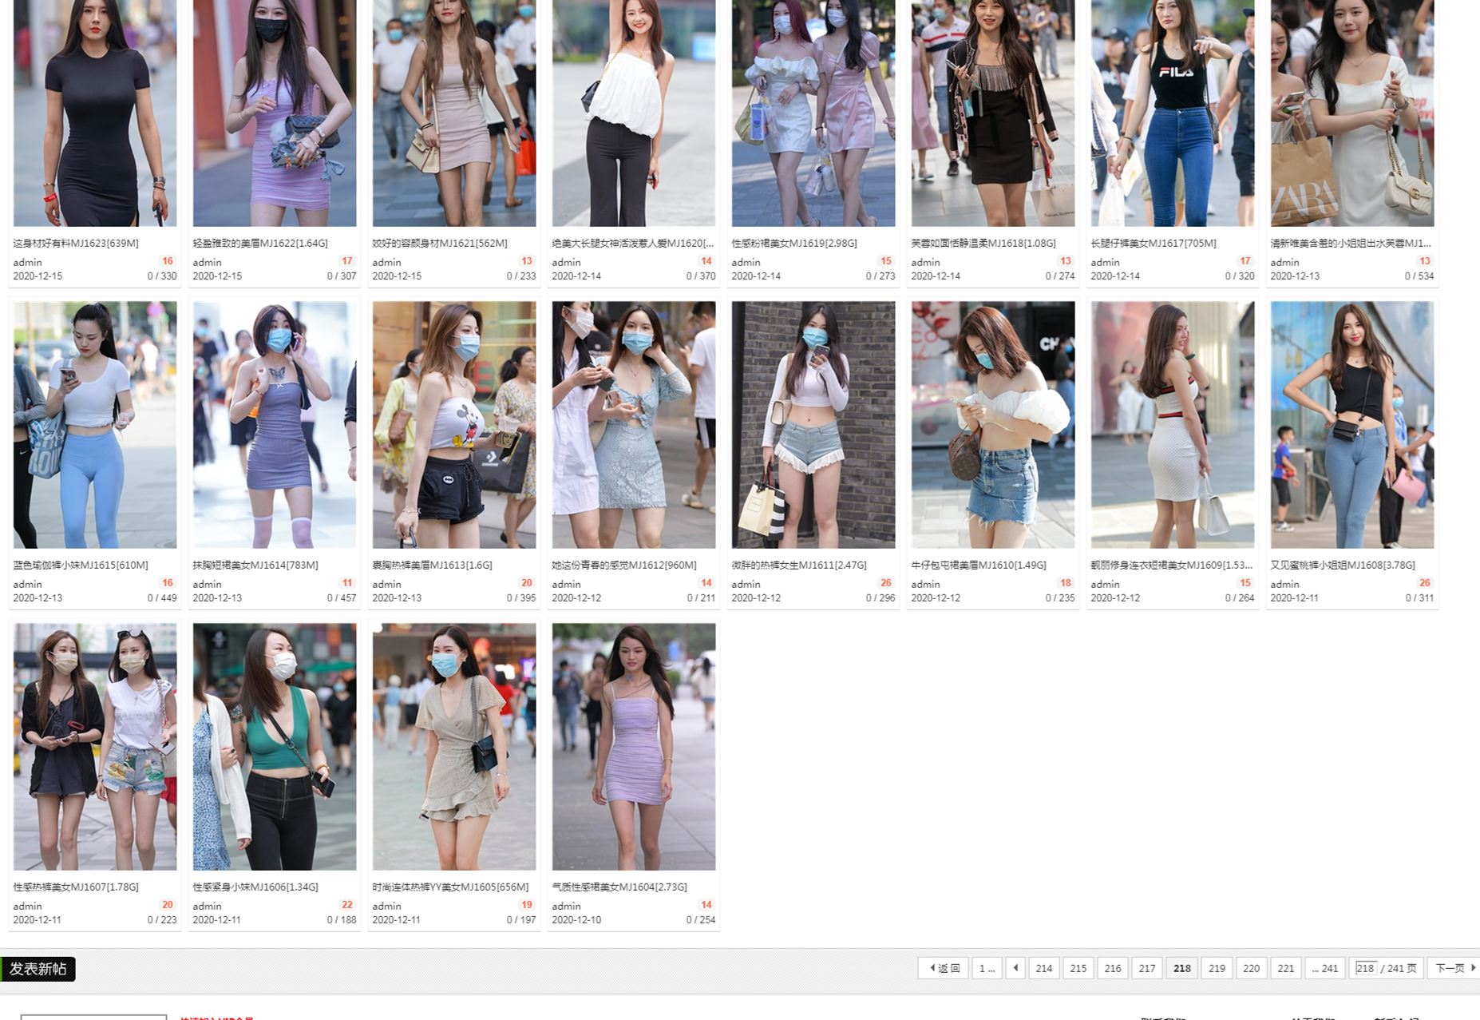Click admin author under MJ1623 post
Image resolution: width=1480 pixels, height=1020 pixels.
pos(27,262)
